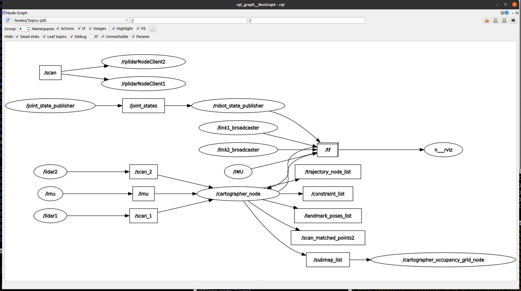Select the /cartographer_node ellipse
This screenshot has width=521, height=291.
click(x=238, y=194)
